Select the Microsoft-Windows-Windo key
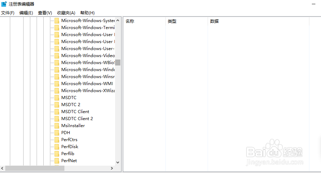Image resolution: width=321 pixels, height=173 pixels. (88, 69)
